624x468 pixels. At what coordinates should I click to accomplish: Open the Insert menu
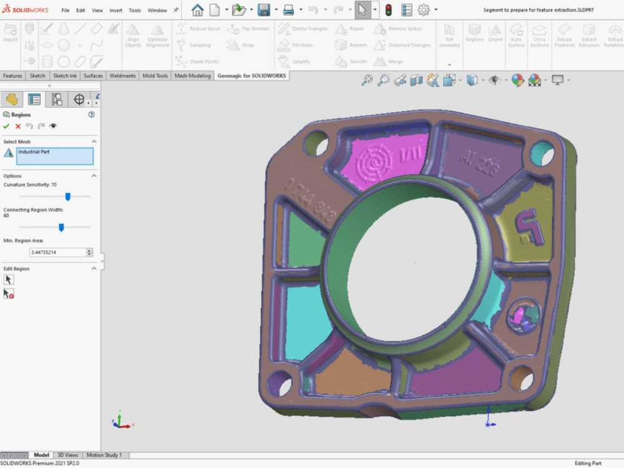tap(116, 11)
